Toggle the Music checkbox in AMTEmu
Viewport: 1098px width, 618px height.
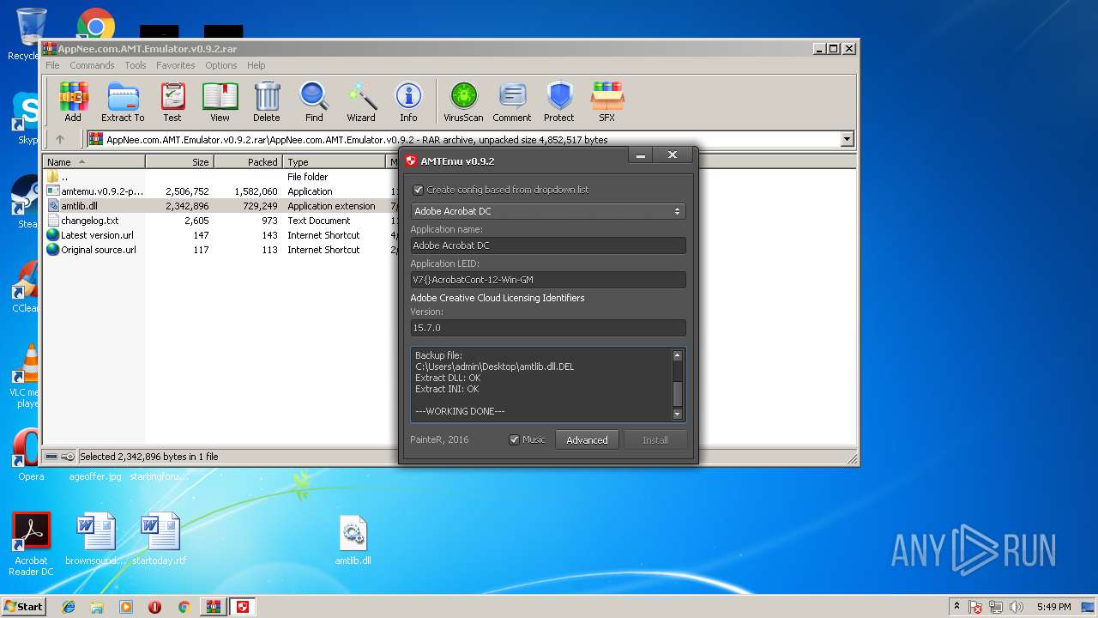(515, 439)
